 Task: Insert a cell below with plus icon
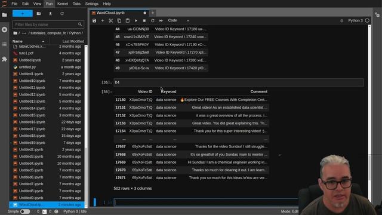103,21
